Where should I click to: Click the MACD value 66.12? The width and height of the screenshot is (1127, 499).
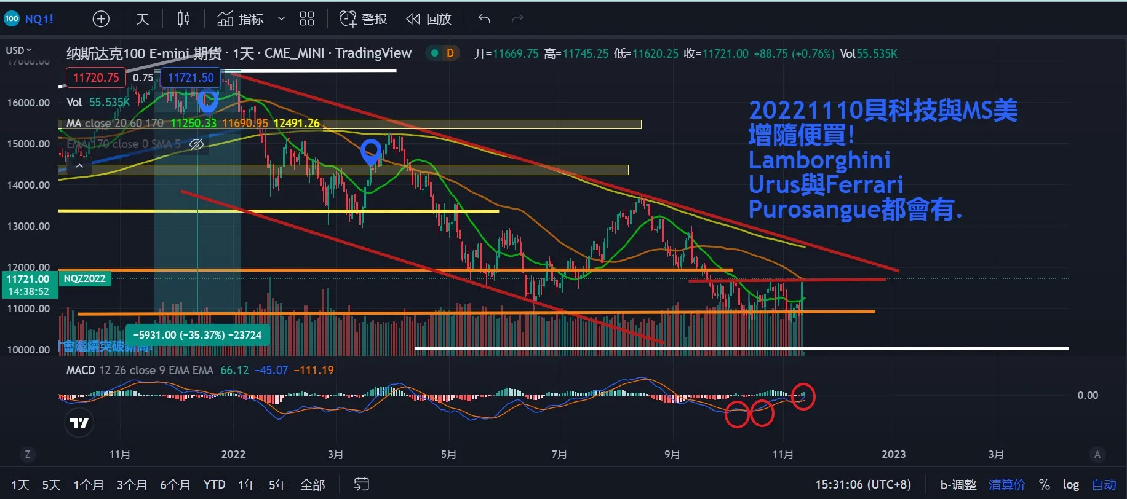point(234,371)
